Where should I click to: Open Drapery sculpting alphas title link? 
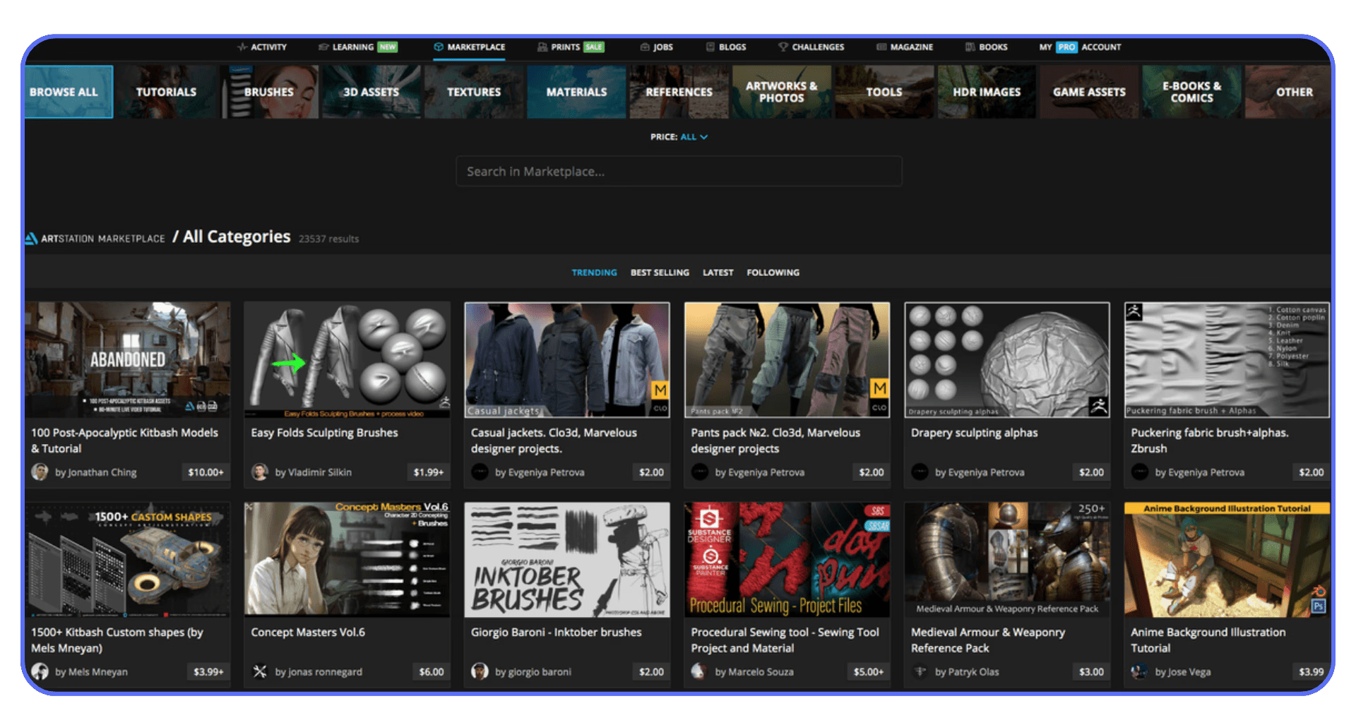pyautogui.click(x=974, y=433)
